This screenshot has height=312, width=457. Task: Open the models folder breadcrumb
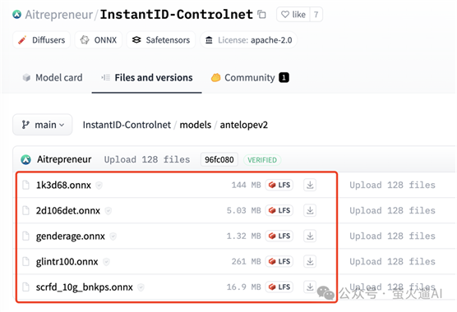tap(196, 125)
